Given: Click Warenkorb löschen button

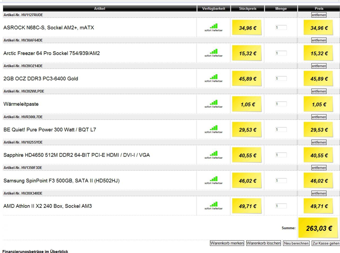Looking at the screenshot, I should 263,243.
